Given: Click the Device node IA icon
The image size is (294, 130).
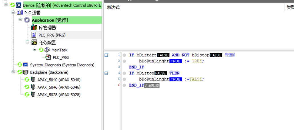Looking at the screenshot, I should [19, 5].
